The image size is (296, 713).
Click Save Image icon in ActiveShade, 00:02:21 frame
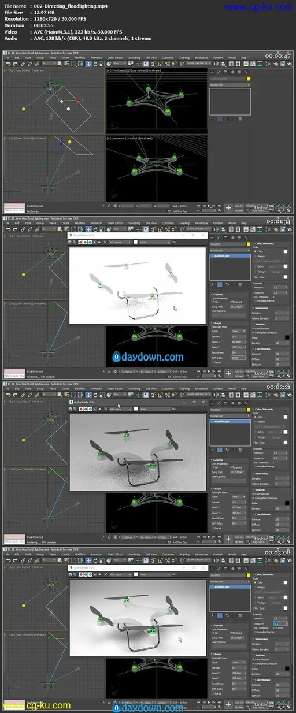coord(70,409)
